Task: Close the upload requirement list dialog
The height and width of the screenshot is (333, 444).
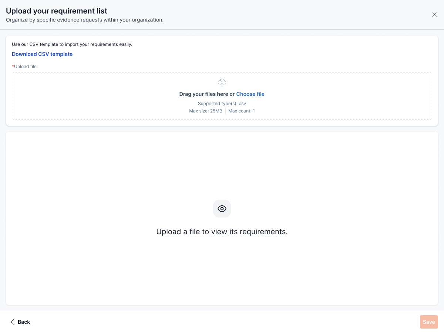Action: pyautogui.click(x=434, y=15)
